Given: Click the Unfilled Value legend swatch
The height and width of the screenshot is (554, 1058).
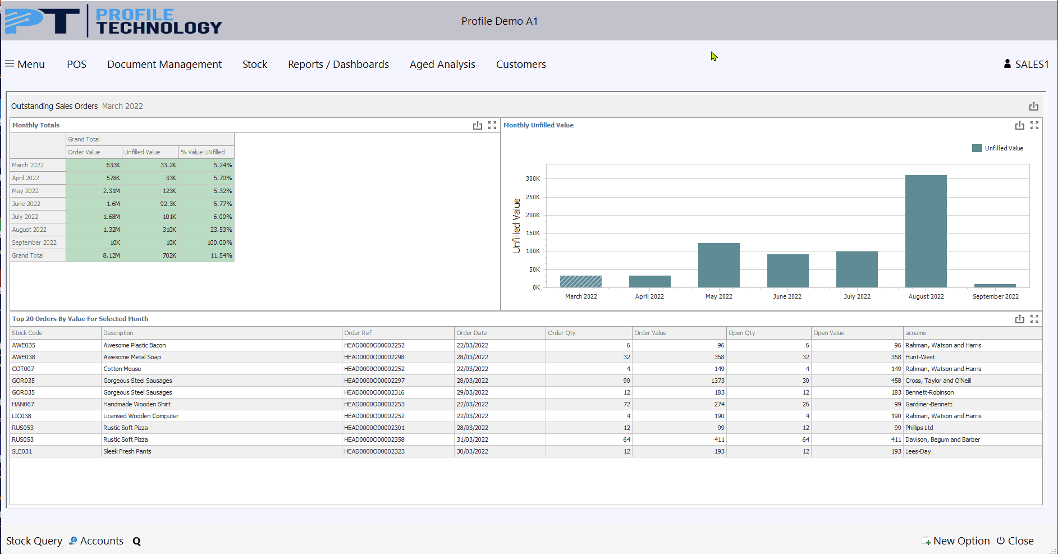Looking at the screenshot, I should (977, 148).
